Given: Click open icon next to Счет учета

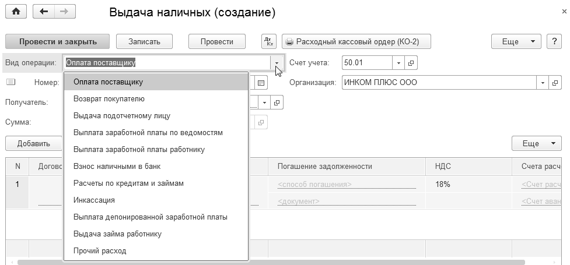Looking at the screenshot, I should coord(411,63).
